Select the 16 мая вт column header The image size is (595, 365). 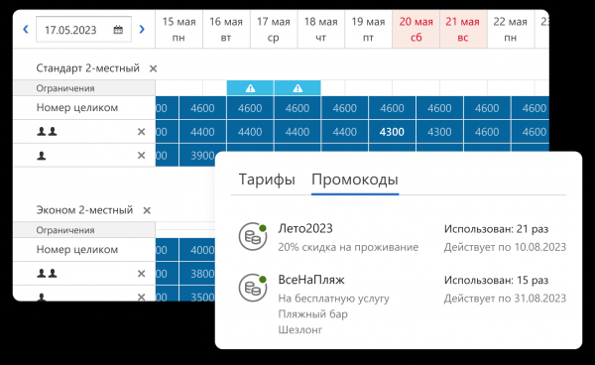[226, 29]
